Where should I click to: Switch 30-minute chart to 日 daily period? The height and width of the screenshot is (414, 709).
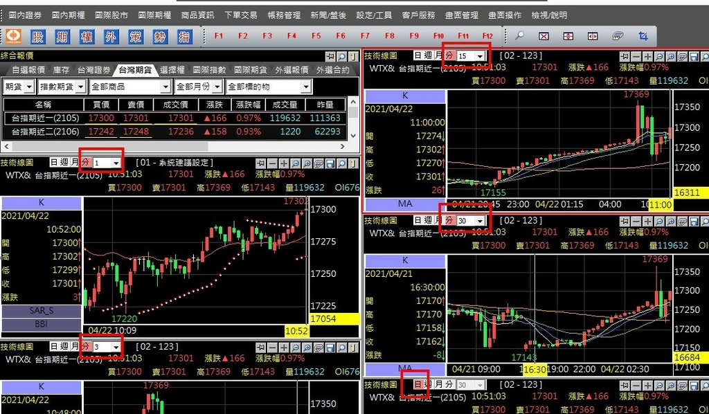(x=418, y=220)
